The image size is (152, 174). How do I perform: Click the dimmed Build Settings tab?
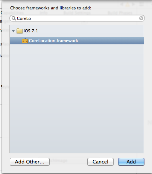coord(77,13)
